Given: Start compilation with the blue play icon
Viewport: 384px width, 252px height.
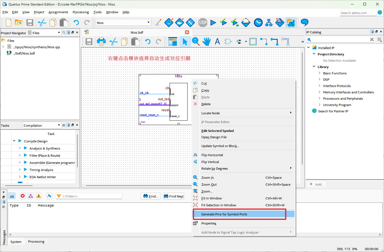Looking at the screenshot, I should click(213, 23).
